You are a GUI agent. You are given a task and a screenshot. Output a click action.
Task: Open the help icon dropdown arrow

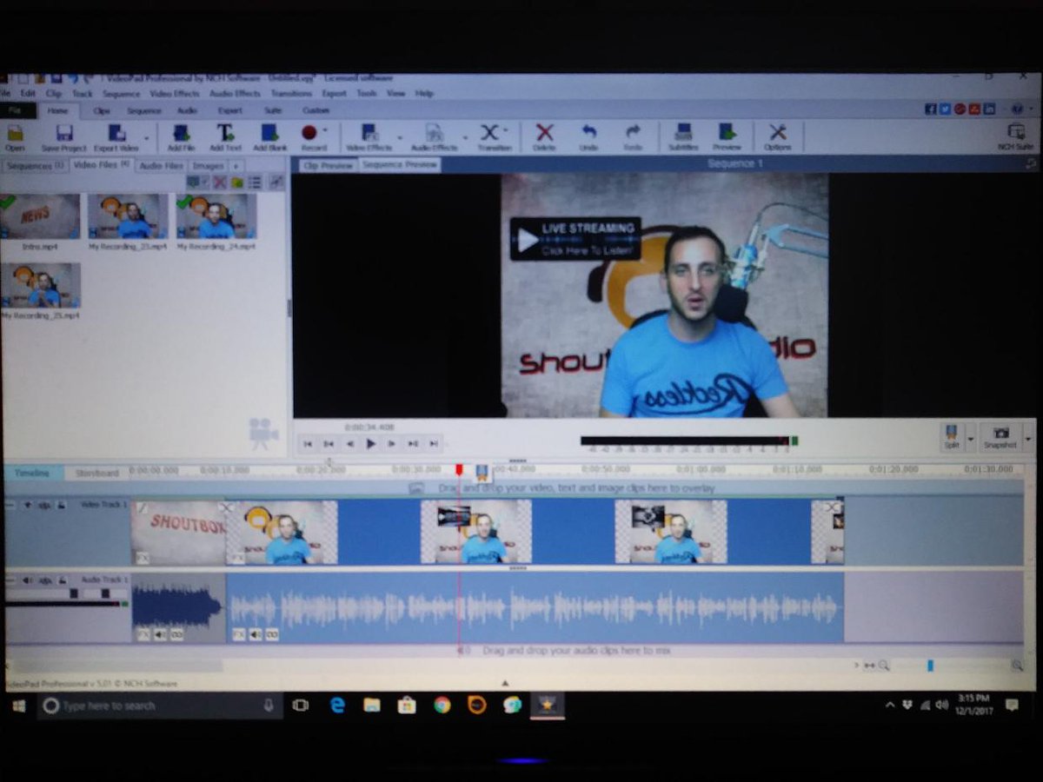[x=1030, y=109]
